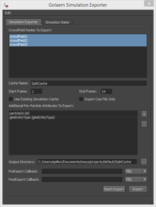Add a per-particle attribute with plus button
This screenshot has height=207, width=156.
click(x=144, y=114)
